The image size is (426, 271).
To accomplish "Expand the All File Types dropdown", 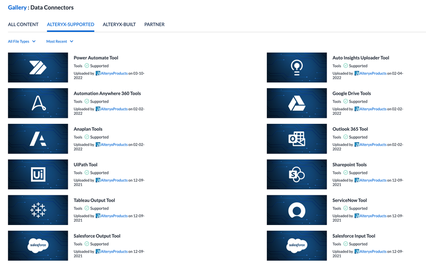I will coord(22,41).
